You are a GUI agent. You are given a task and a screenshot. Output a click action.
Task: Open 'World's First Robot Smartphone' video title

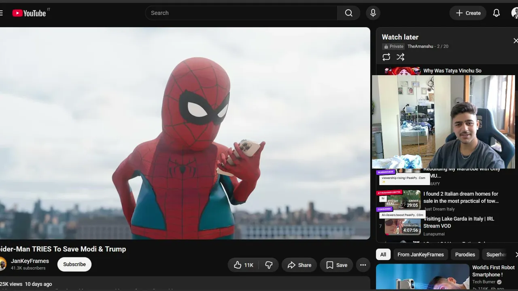[x=493, y=271]
